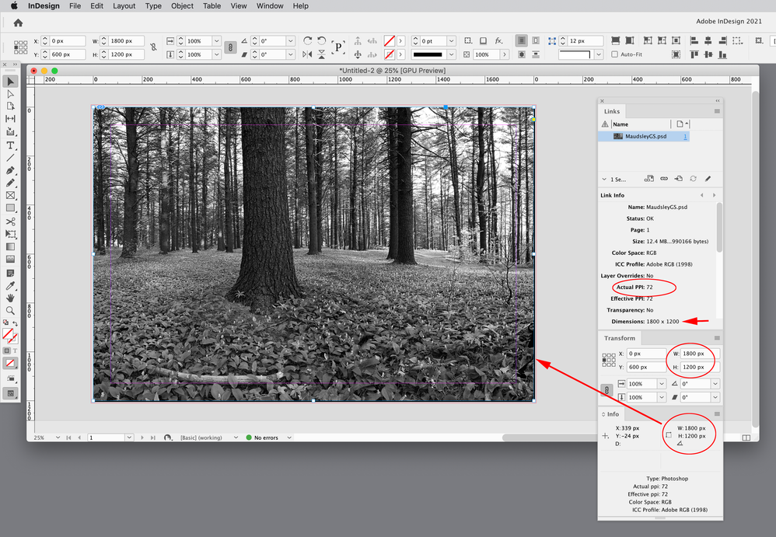776x537 pixels.
Task: Click the Update Link refresh icon
Action: tap(693, 179)
